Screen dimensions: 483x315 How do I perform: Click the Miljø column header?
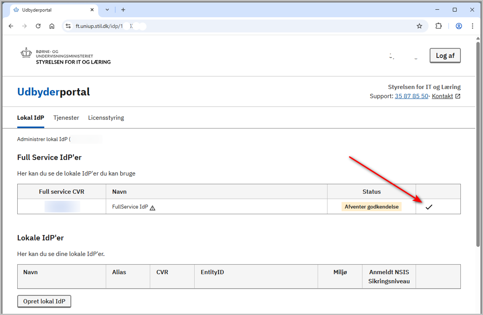pyautogui.click(x=340, y=276)
